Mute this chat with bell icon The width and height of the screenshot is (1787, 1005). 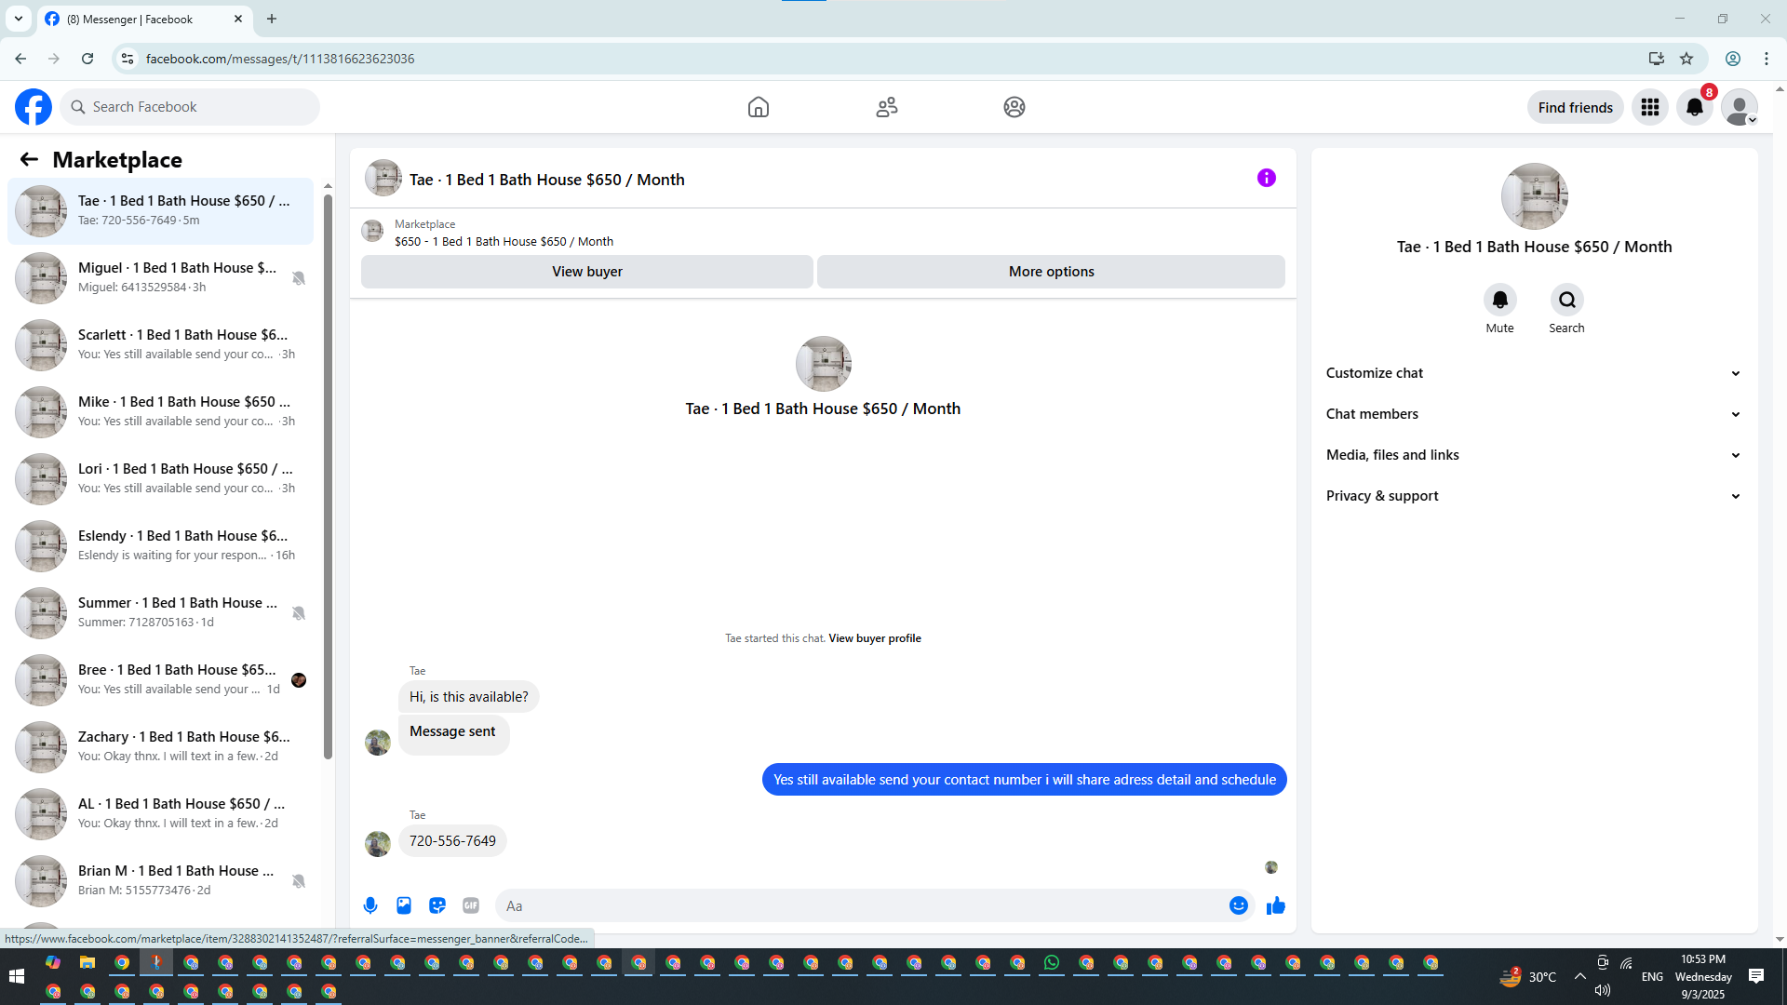tap(1500, 300)
